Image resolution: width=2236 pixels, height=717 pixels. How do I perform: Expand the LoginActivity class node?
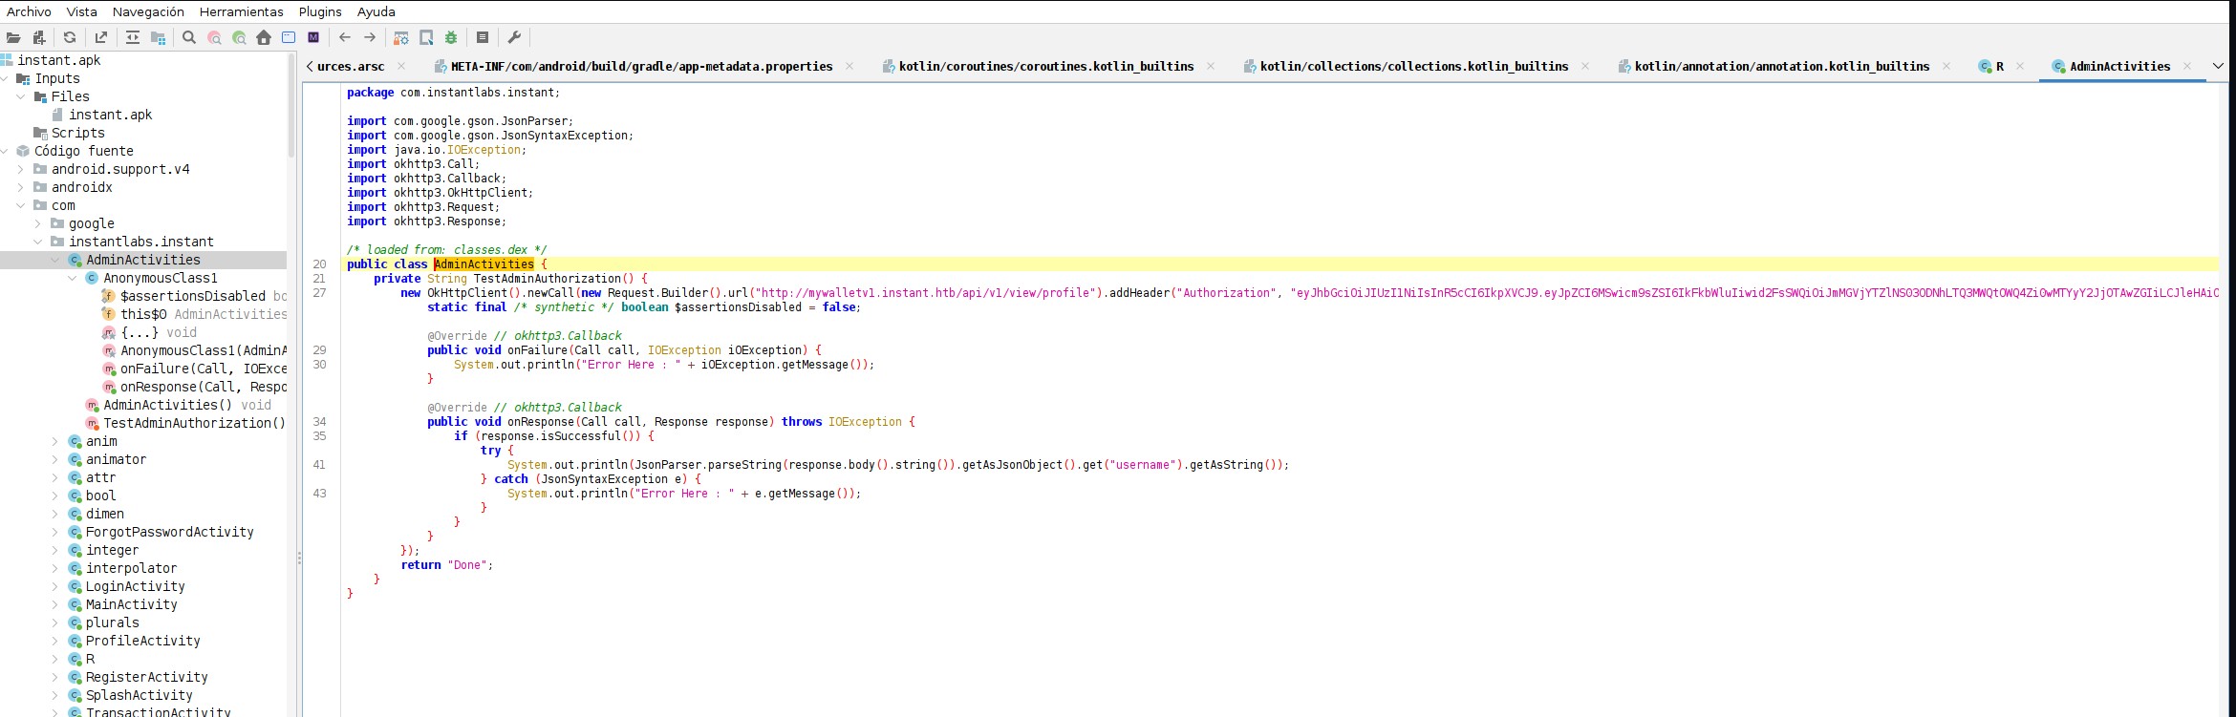pos(54,587)
